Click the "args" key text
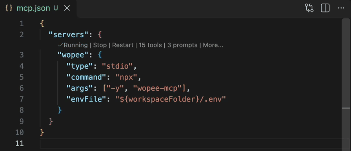This screenshot has height=151, width=351. pyautogui.click(x=80, y=88)
